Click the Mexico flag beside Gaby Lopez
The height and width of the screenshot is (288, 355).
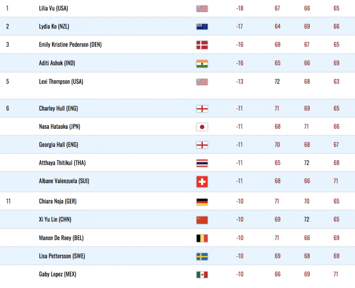point(202,275)
